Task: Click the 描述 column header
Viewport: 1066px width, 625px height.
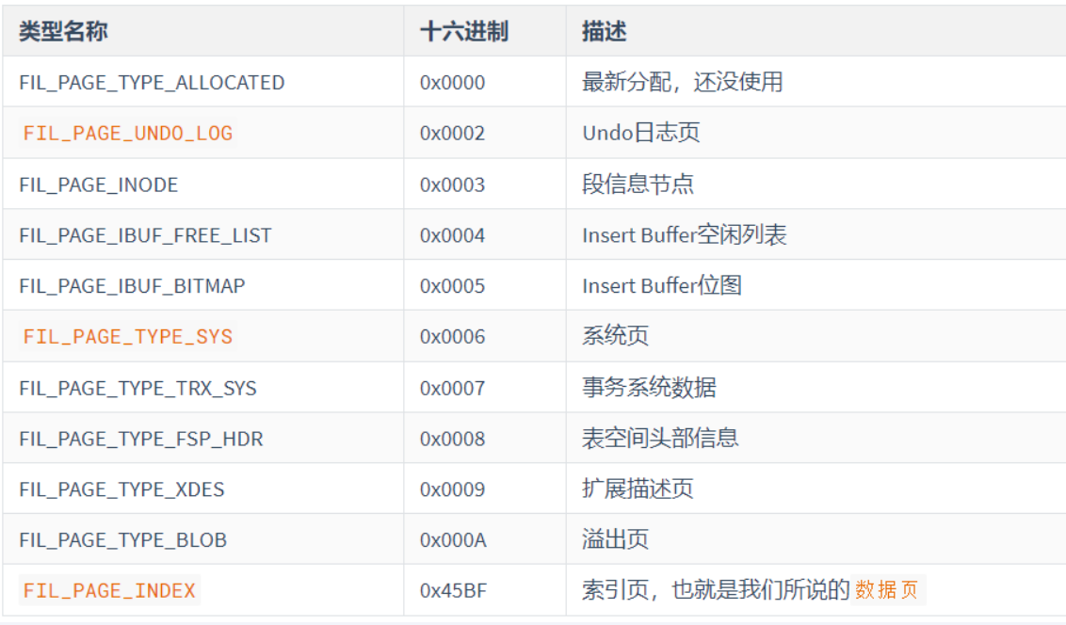Action: (605, 31)
